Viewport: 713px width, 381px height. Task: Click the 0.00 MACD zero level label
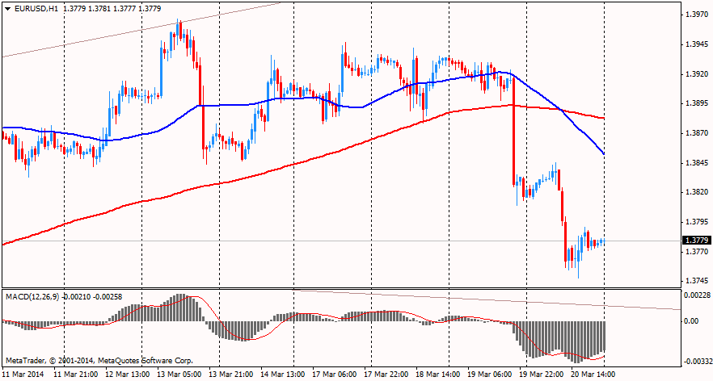pos(692,321)
